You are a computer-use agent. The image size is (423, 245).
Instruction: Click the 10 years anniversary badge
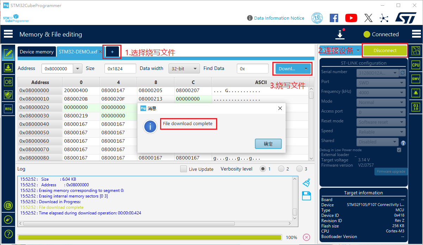[317, 18]
